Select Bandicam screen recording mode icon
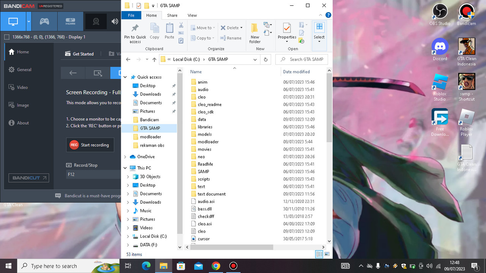The height and width of the screenshot is (273, 486). 13,21
